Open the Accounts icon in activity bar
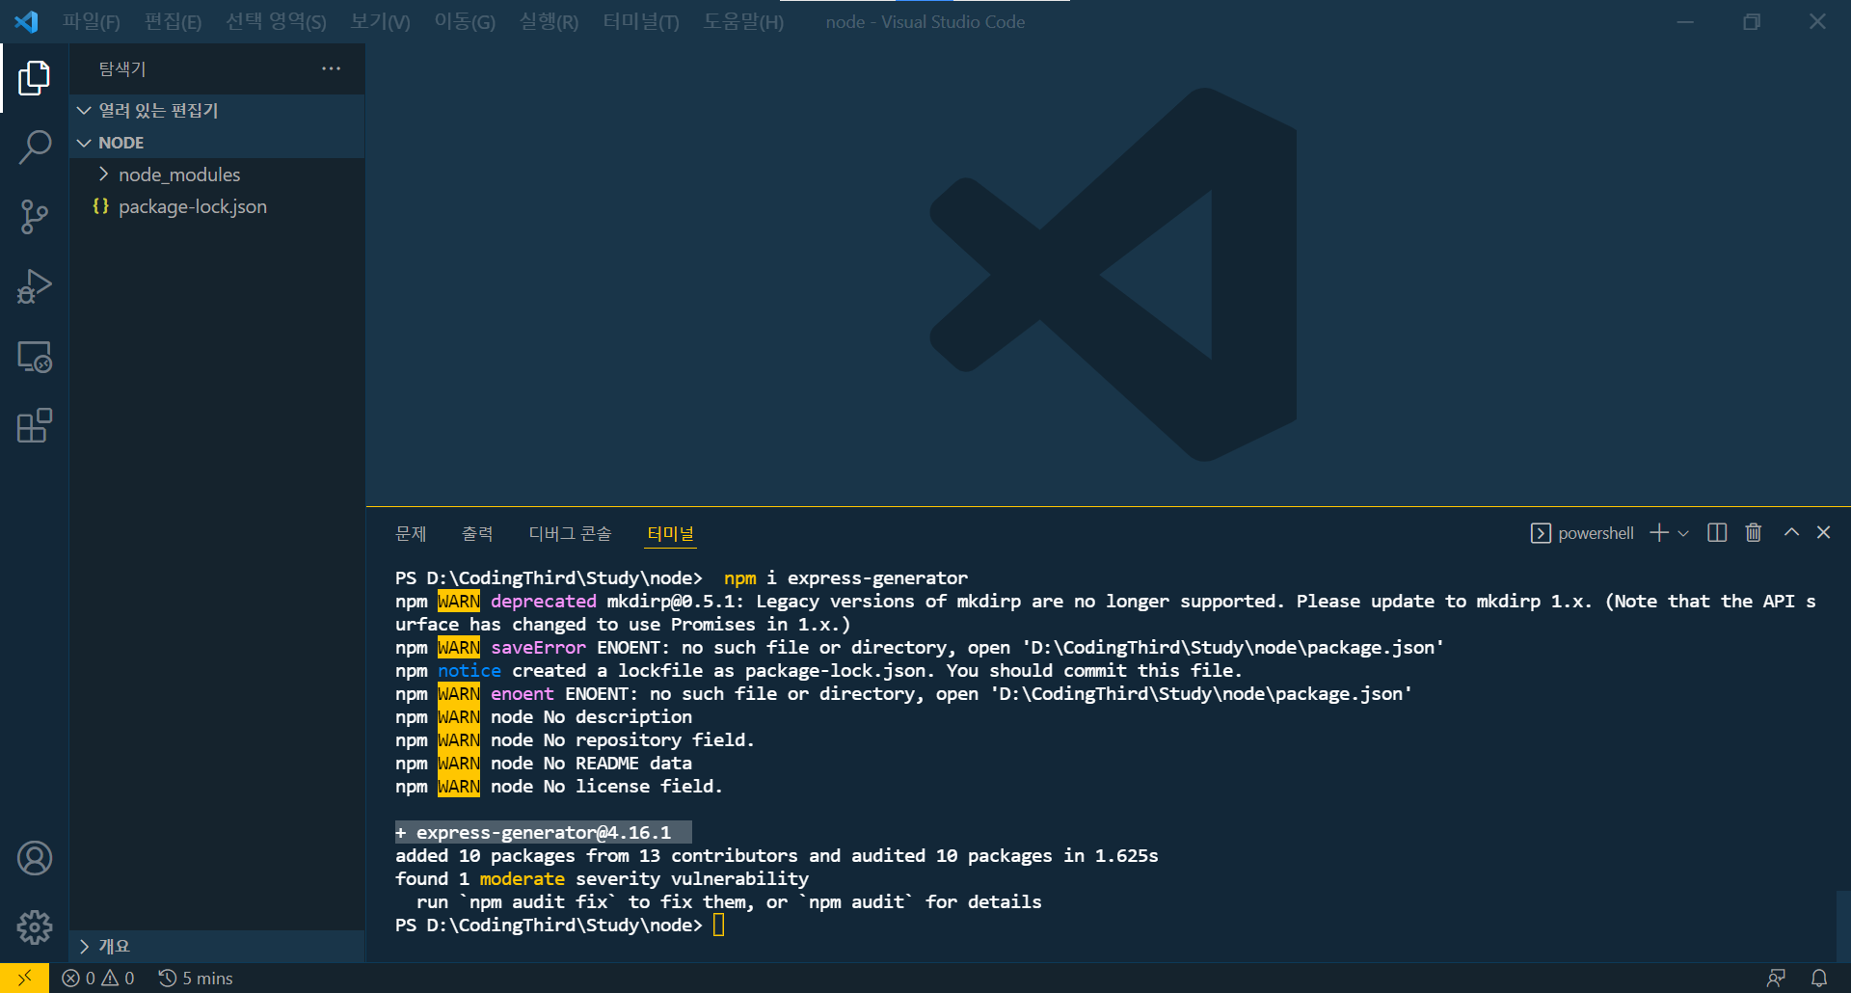The height and width of the screenshot is (993, 1851). tap(34, 858)
